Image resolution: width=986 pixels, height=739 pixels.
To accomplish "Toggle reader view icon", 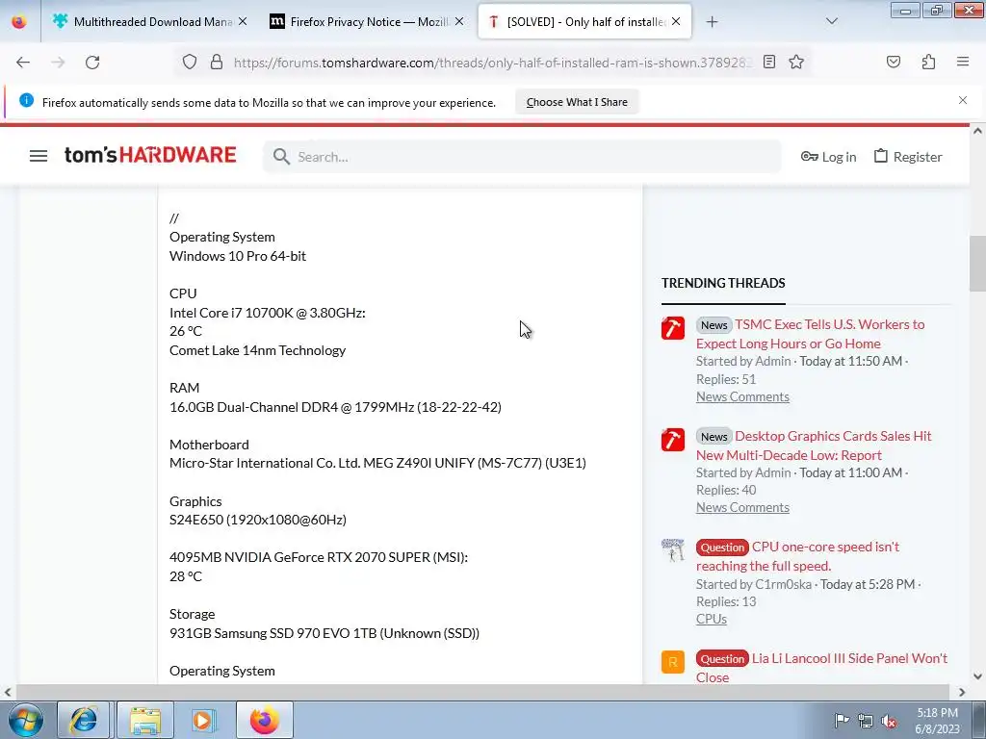I will [769, 63].
